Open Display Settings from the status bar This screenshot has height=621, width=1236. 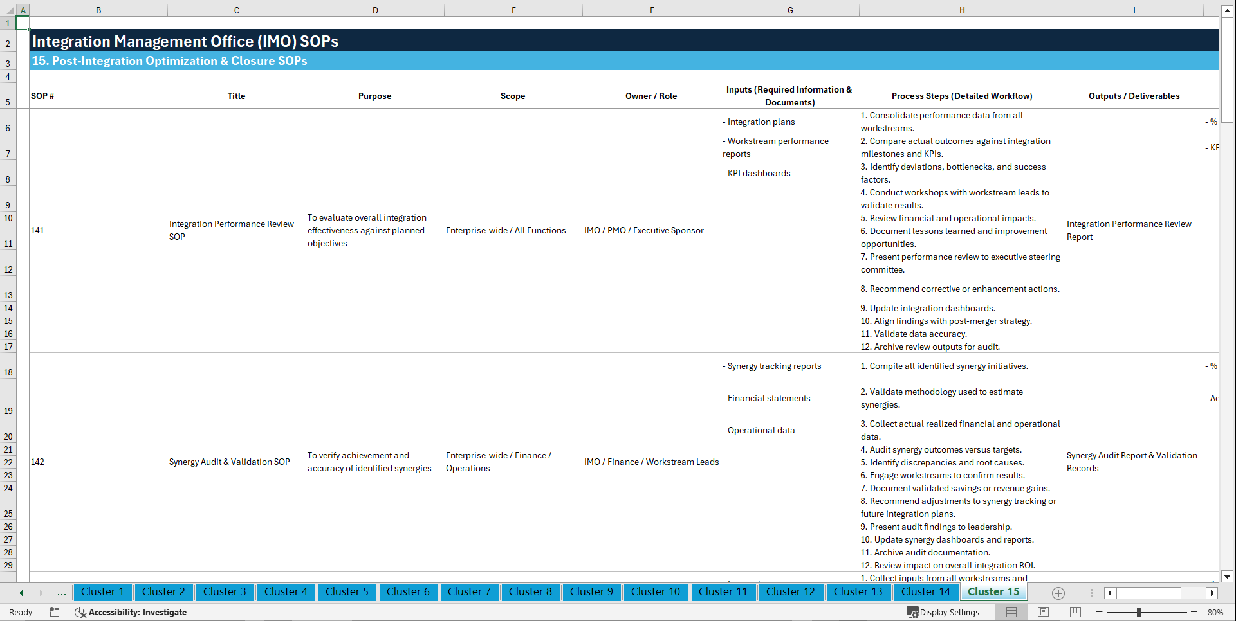click(x=943, y=612)
